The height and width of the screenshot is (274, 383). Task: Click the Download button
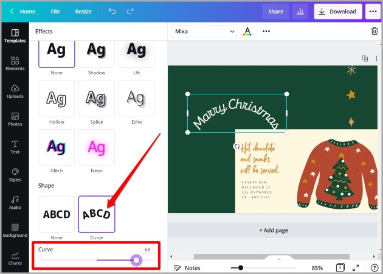click(338, 11)
